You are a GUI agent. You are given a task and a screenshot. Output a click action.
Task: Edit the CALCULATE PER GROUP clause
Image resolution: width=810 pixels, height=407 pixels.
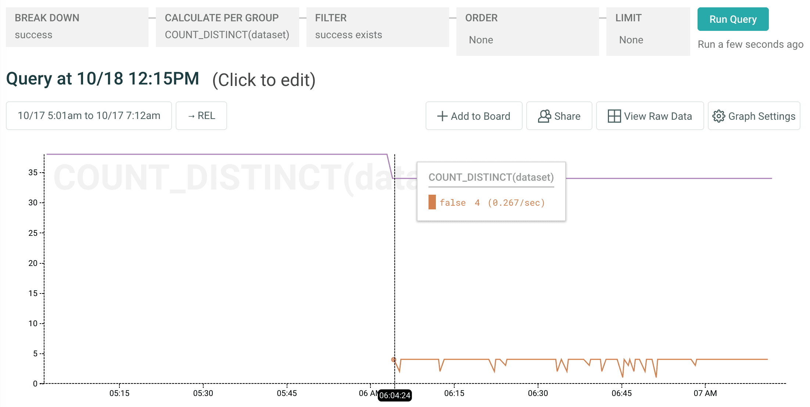[x=227, y=27]
